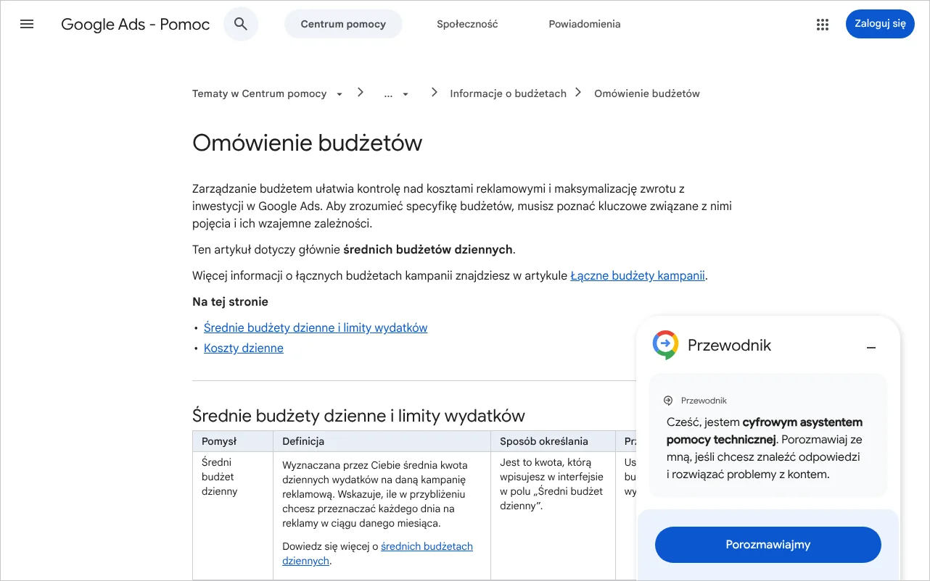Go to Powiadomienia tab
This screenshot has width=930, height=581.
click(585, 24)
